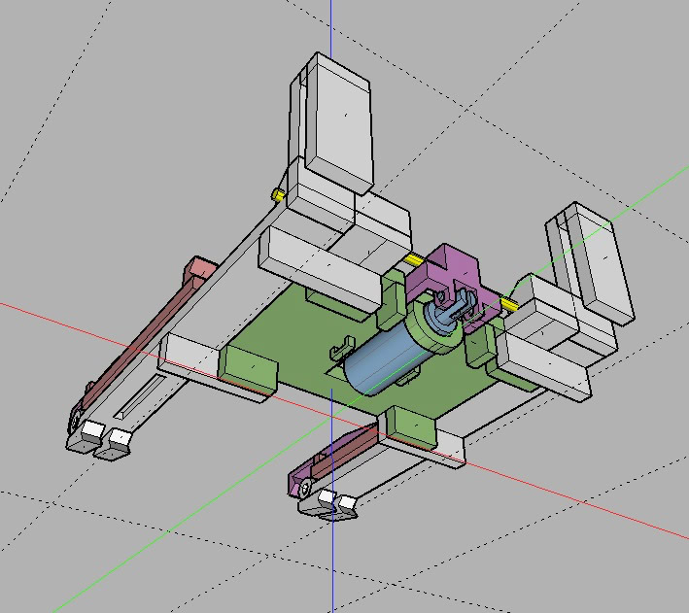Screen dimensions: 689x613
Task: Select the rightmost yellow pin
Action: coord(509,305)
